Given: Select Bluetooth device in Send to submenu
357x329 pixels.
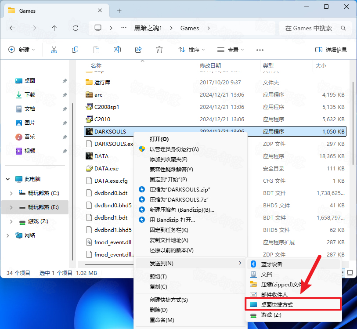Looking at the screenshot, I should coord(293,264).
